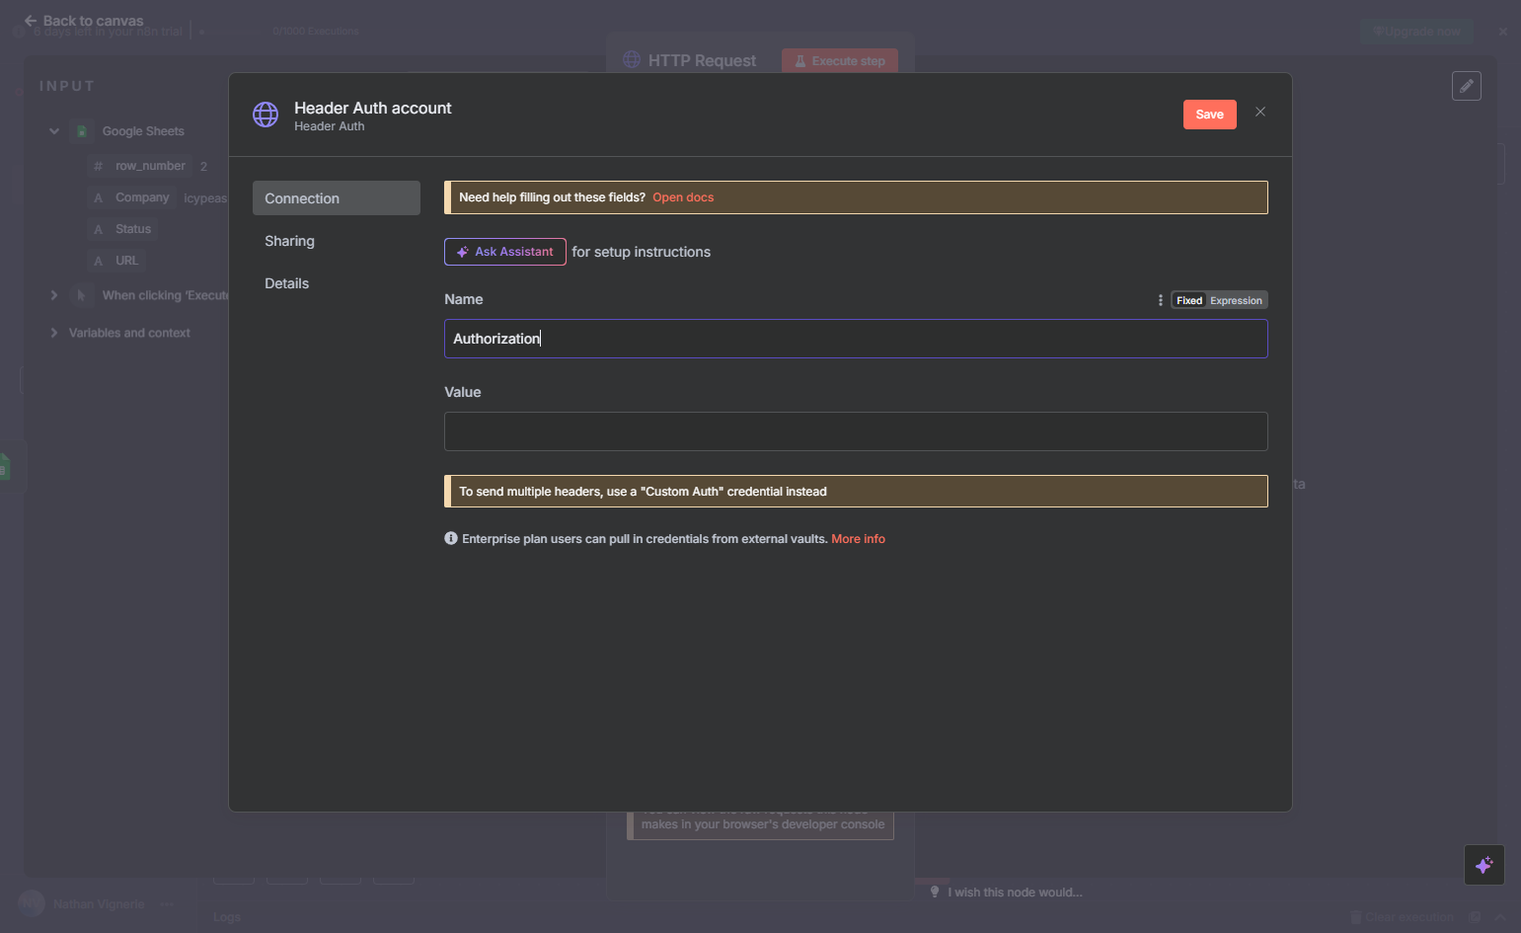The image size is (1521, 933).
Task: Focus the Name input containing Authorization
Action: (856, 339)
